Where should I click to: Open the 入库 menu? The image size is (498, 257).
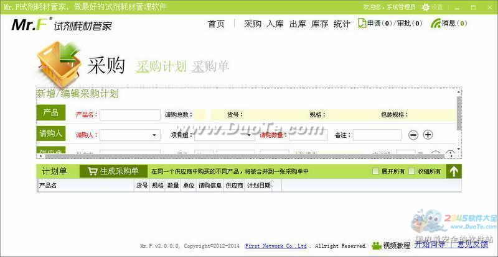tap(275, 24)
